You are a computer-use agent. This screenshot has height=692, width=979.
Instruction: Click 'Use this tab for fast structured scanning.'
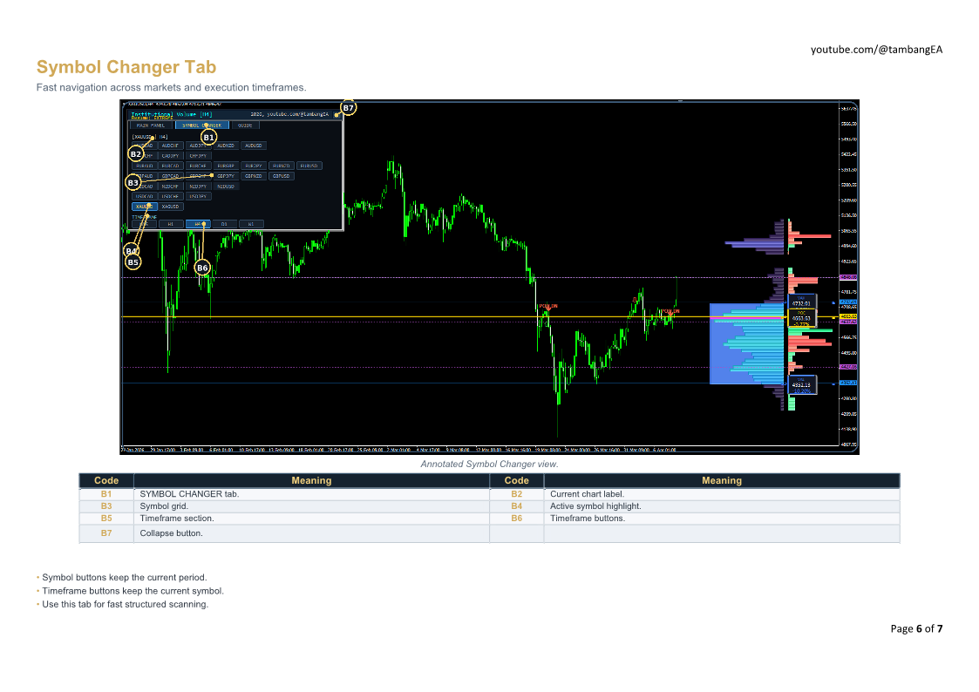coord(125,605)
